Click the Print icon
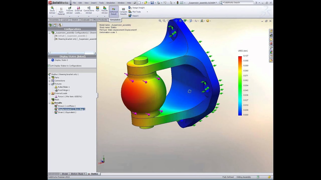The width and height of the screenshot is (321, 180). click(158, 3)
